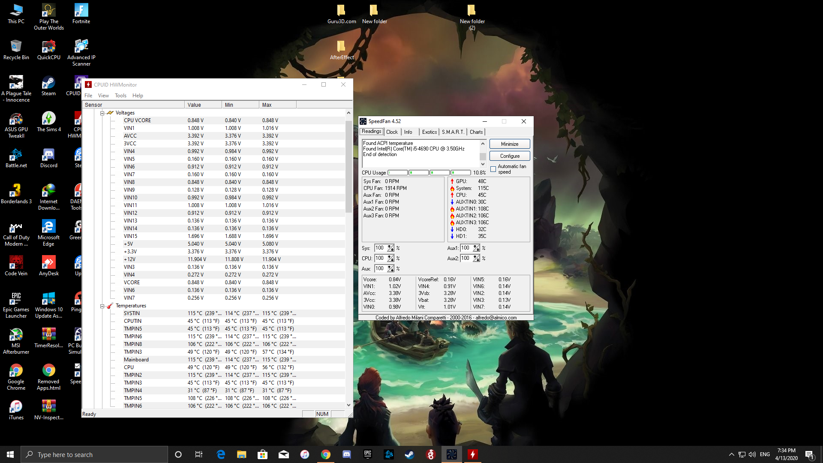Click the taskbar search box
Image resolution: width=823 pixels, height=463 pixels.
click(x=94, y=454)
